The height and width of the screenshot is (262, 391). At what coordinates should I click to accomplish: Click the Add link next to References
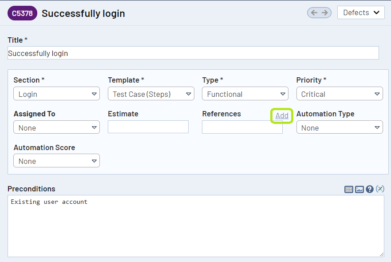[282, 116]
